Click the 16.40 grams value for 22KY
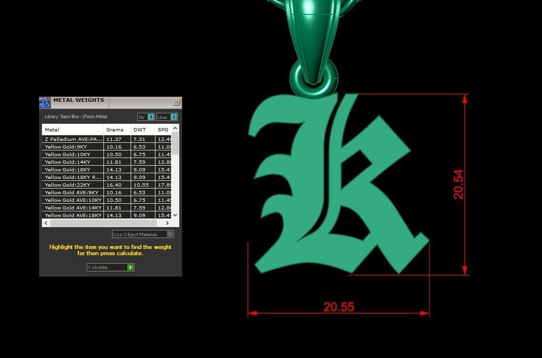The image size is (542, 358). (114, 185)
